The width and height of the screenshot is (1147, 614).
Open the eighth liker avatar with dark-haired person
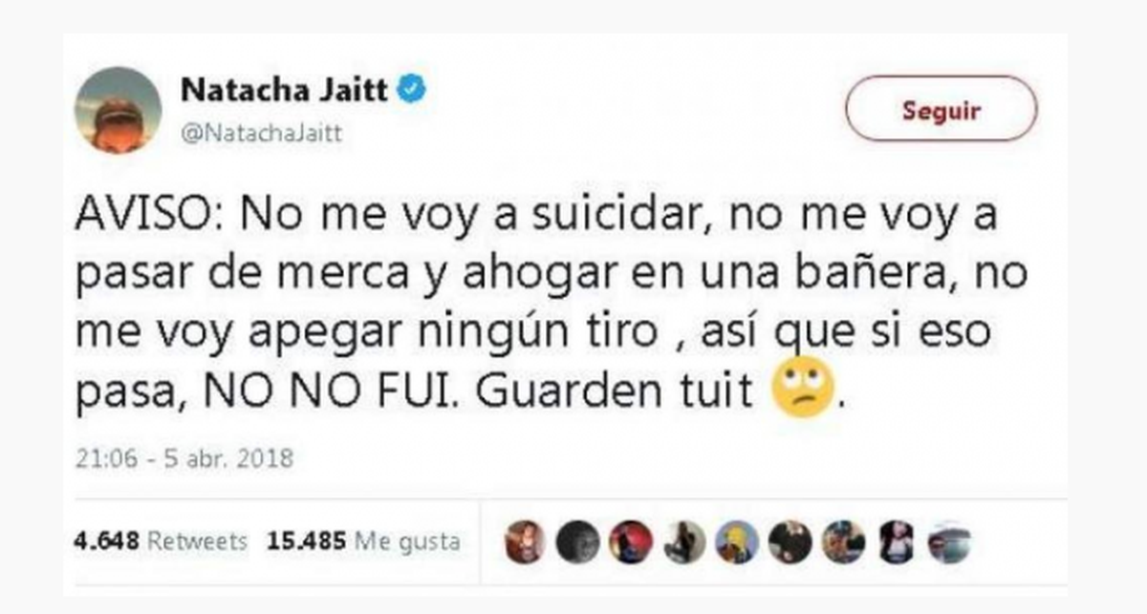click(897, 541)
